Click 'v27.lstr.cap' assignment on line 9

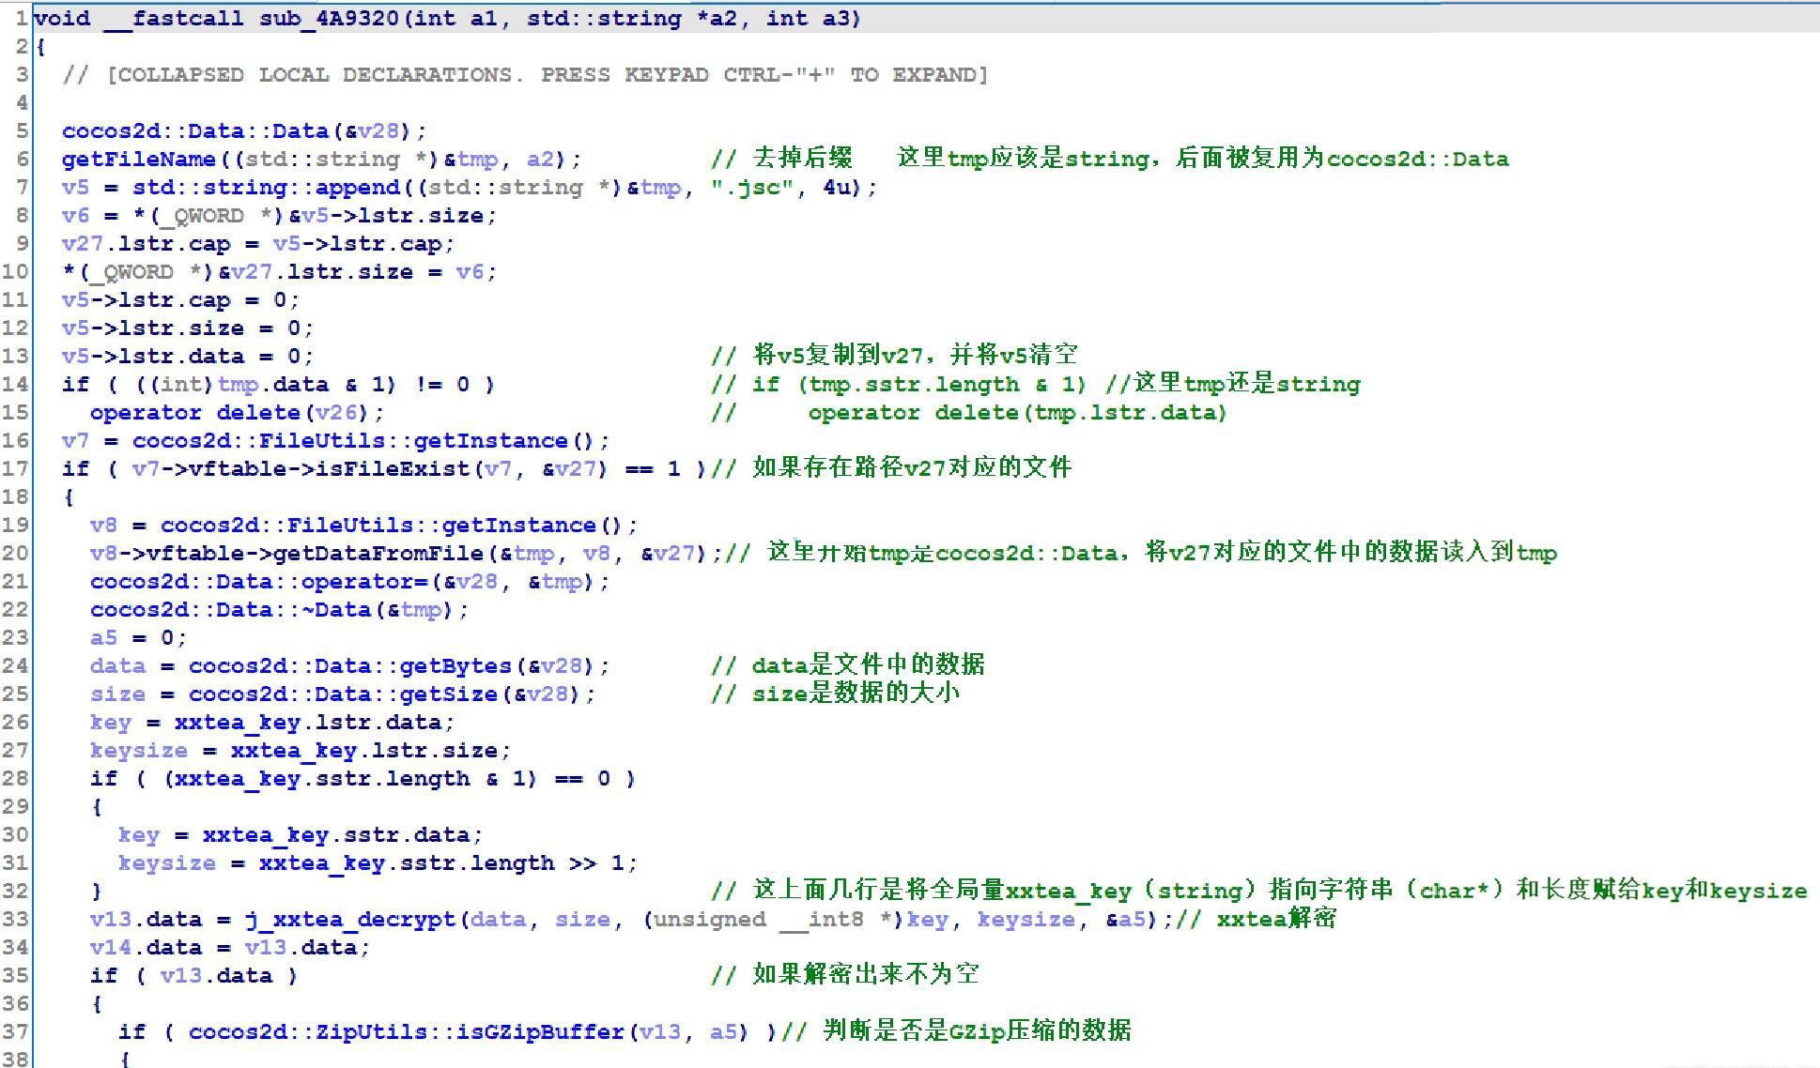click(x=146, y=244)
